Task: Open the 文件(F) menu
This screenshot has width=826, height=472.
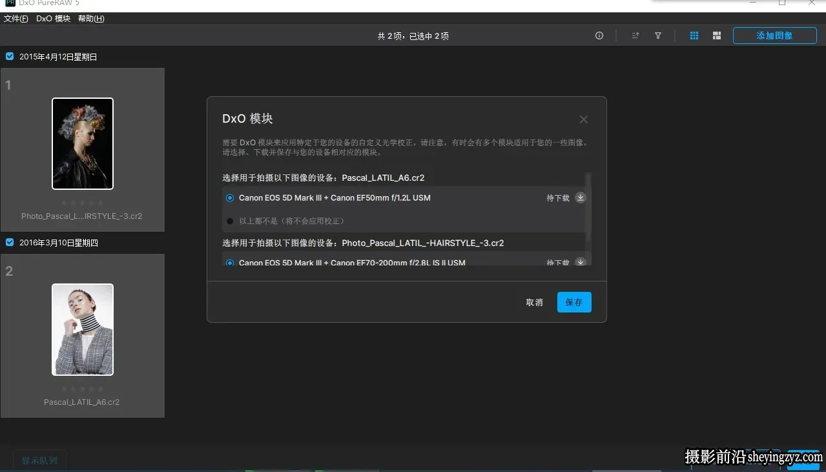Action: tap(16, 19)
